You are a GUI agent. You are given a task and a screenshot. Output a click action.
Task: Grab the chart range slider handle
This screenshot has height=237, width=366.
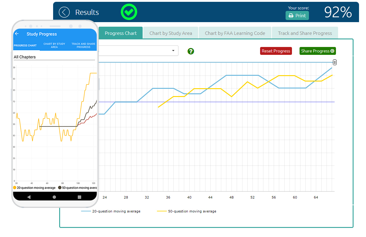pyautogui.click(x=334, y=62)
